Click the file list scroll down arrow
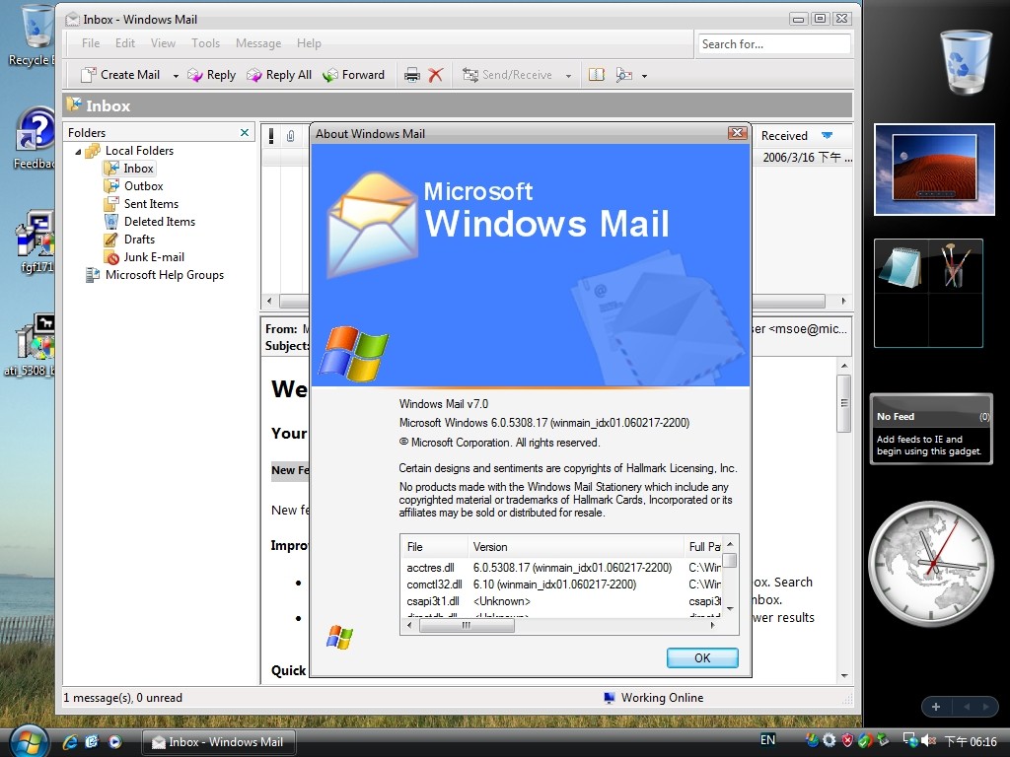 pos(730,608)
